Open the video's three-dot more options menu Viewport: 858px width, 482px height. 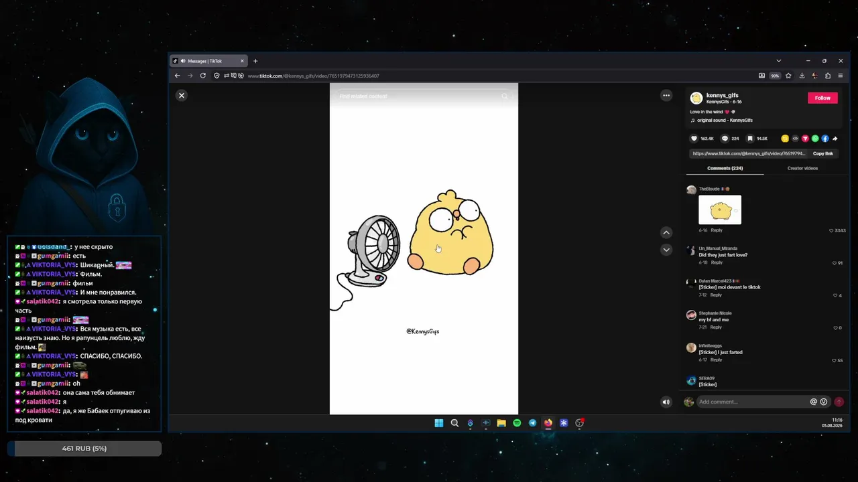pyautogui.click(x=666, y=96)
